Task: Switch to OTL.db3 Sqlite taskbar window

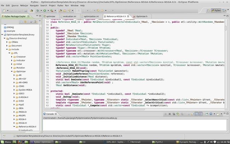Action: [x=114, y=142]
